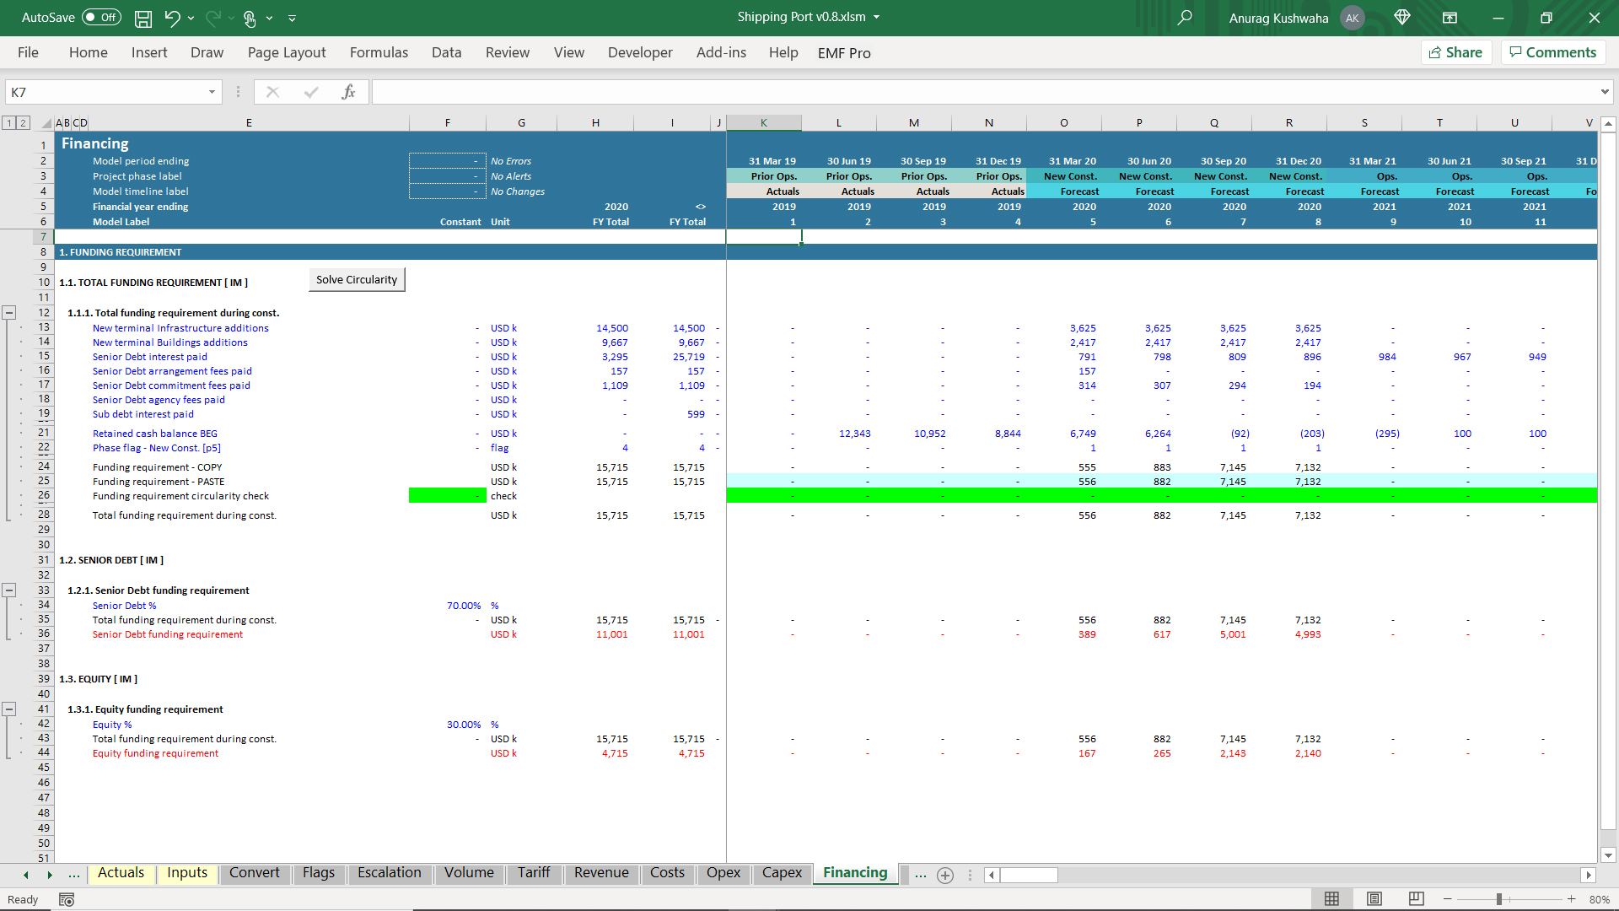
Task: Click the Share button
Action: coord(1456,52)
